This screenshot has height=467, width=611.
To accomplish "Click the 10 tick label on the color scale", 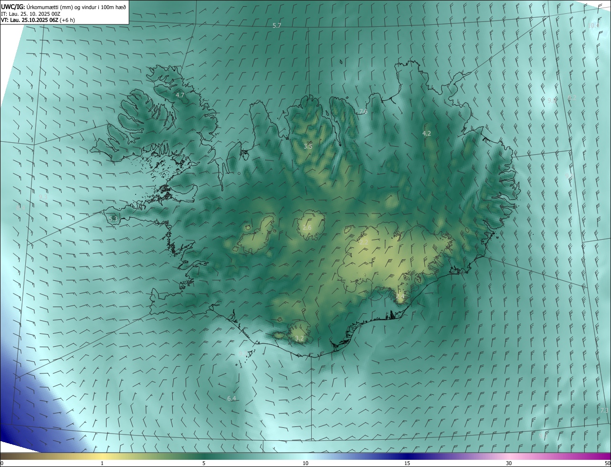I will pos(305,463).
